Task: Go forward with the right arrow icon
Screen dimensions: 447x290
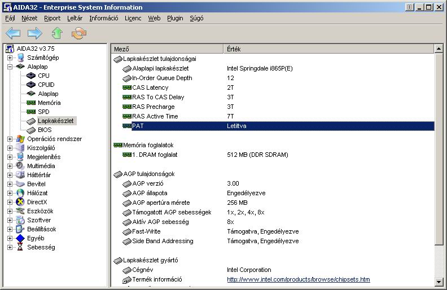Action: pos(35,33)
